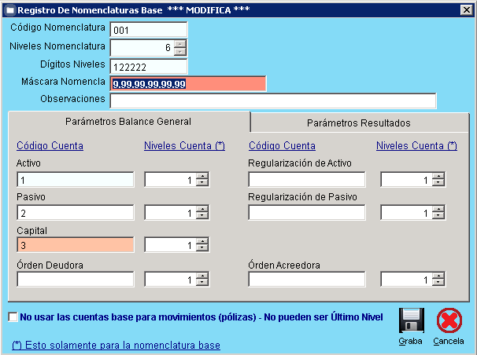Decrease Niveles Nomenclatura with down arrow
Image resolution: width=477 pixels, height=355 pixels.
pos(180,52)
